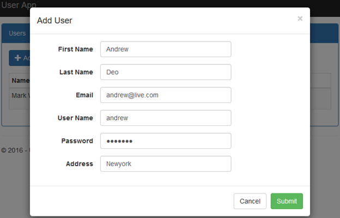The width and height of the screenshot is (340, 218).
Task: Click the First Name input field
Action: [166, 49]
